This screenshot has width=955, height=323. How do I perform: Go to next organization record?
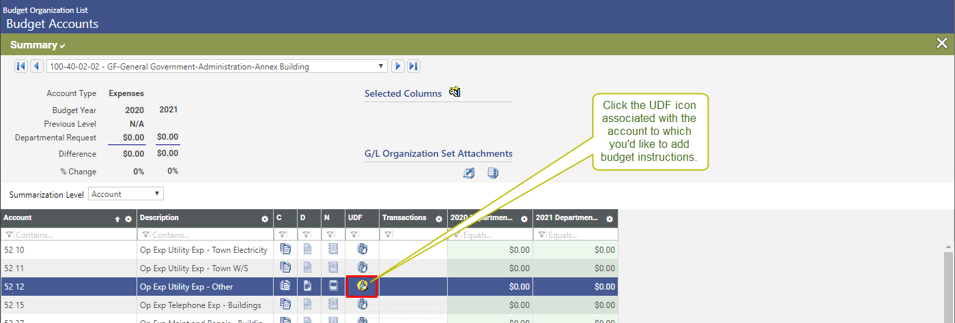click(x=398, y=66)
